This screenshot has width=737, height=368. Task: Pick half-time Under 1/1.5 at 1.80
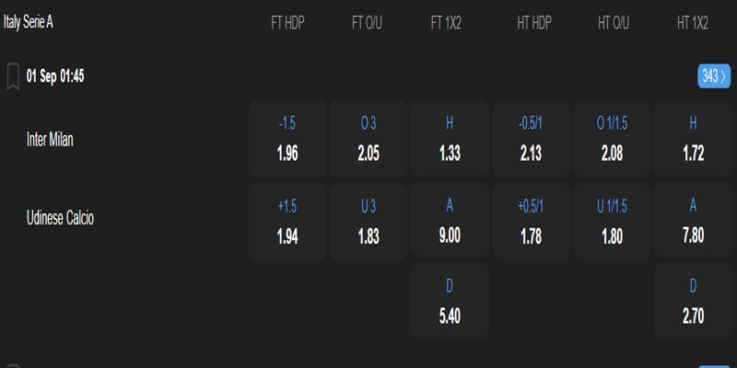[612, 222]
